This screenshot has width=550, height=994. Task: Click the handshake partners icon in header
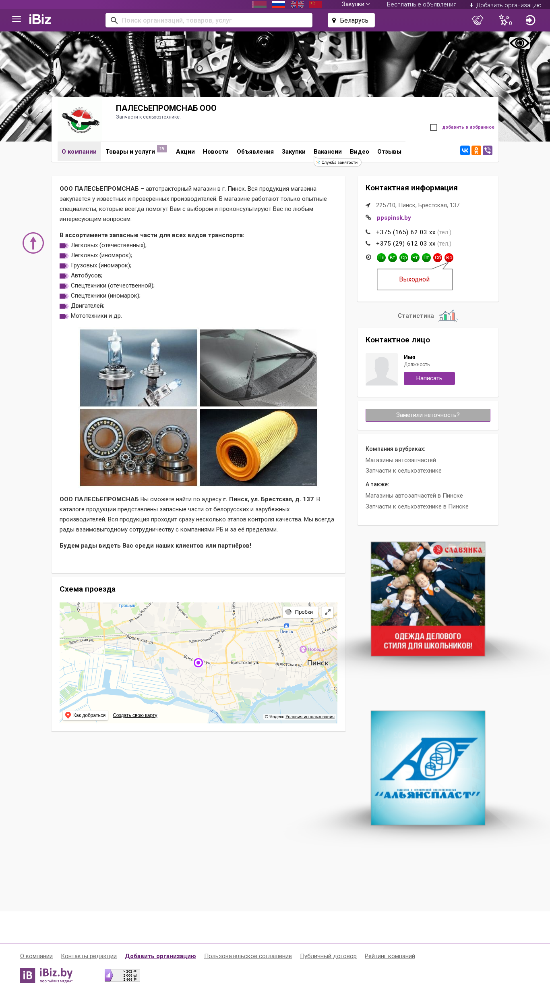pos(478,20)
